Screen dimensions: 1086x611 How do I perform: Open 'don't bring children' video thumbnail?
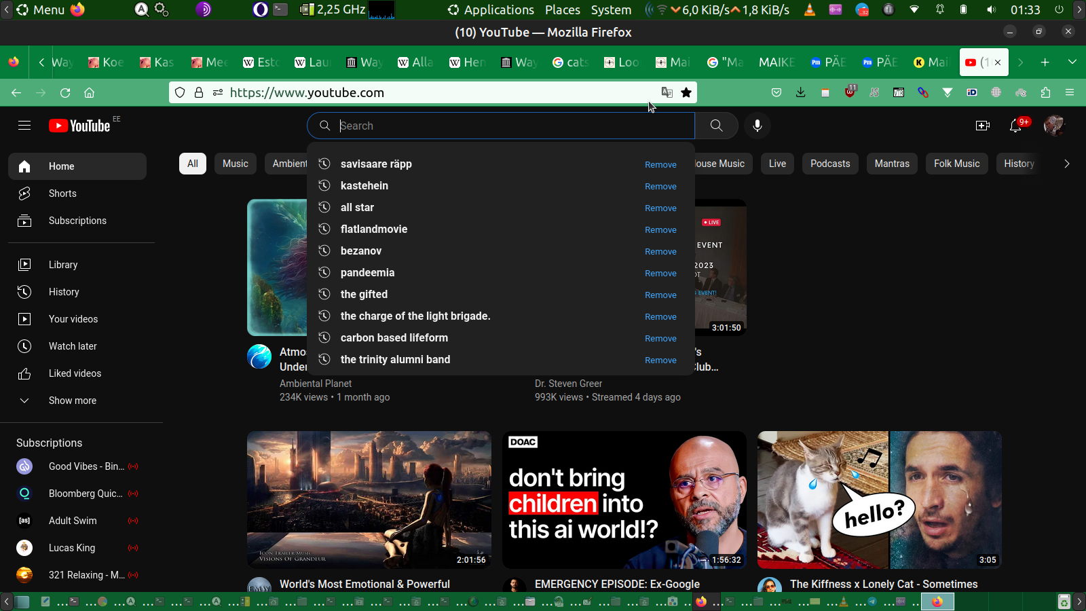624,500
